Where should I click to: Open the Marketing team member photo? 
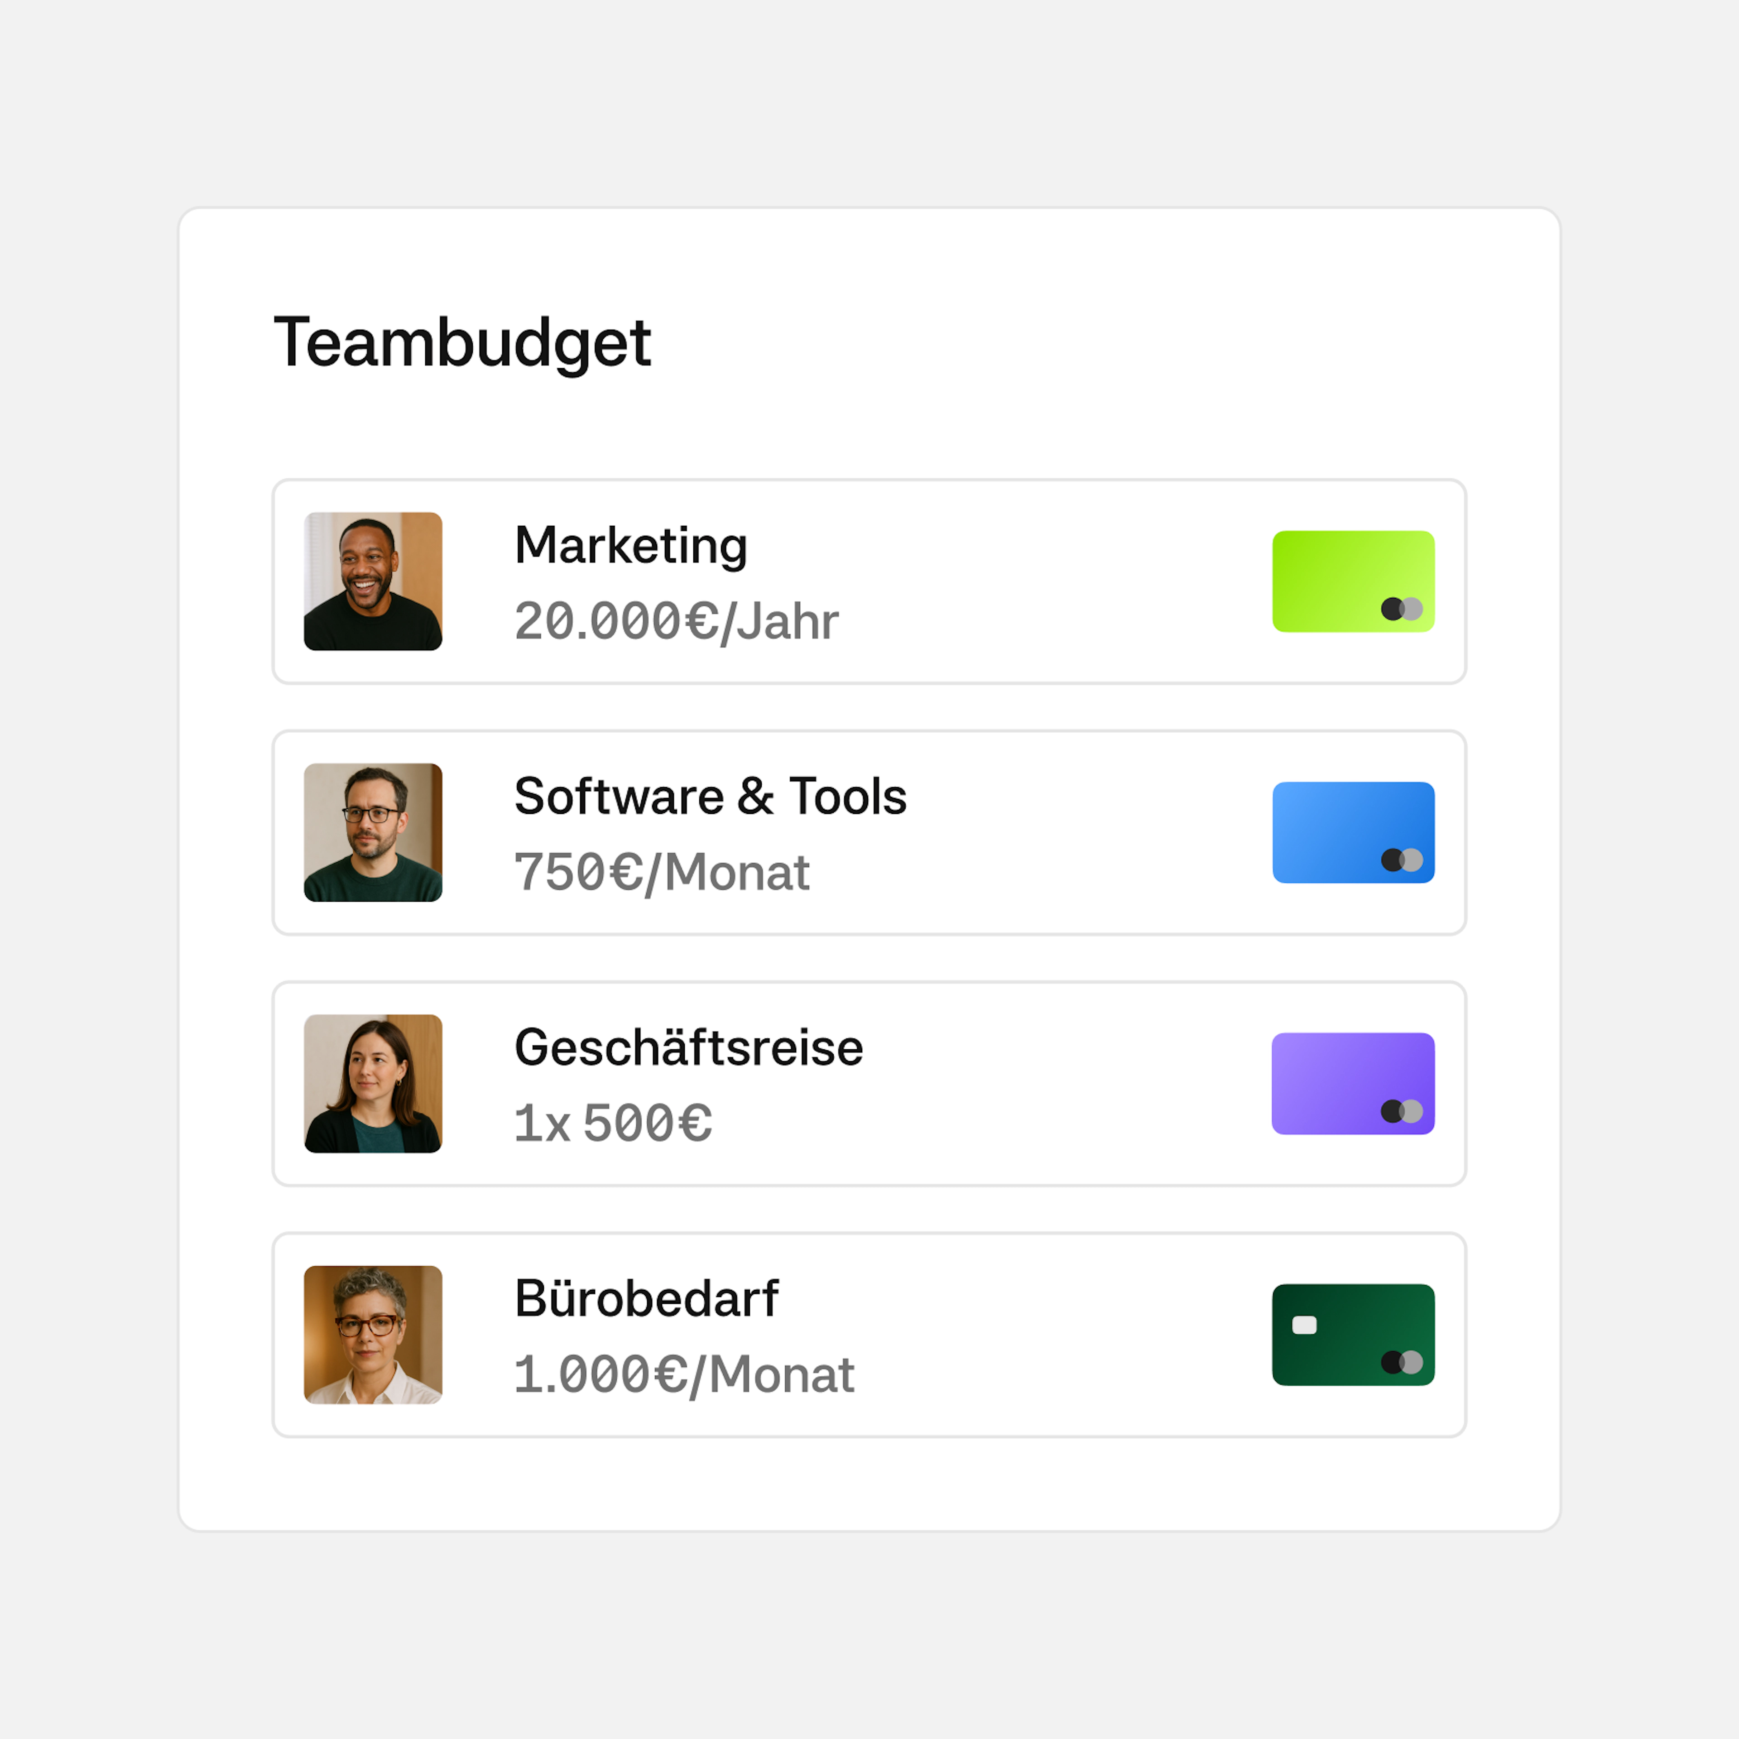(373, 581)
